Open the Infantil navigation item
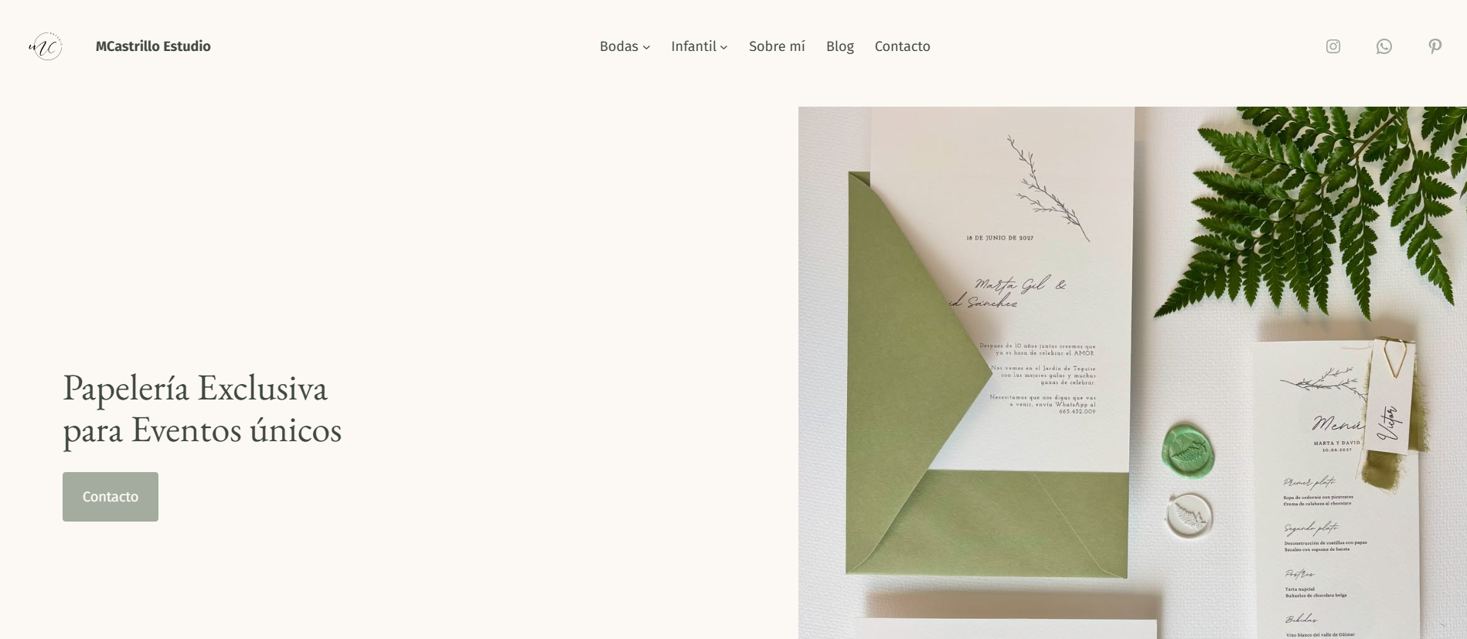Image resolution: width=1467 pixels, height=639 pixels. 693,46
